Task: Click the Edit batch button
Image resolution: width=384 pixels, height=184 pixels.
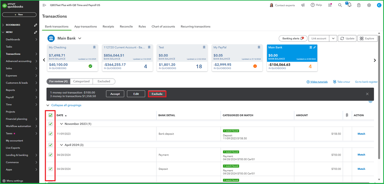Action: click(x=136, y=94)
